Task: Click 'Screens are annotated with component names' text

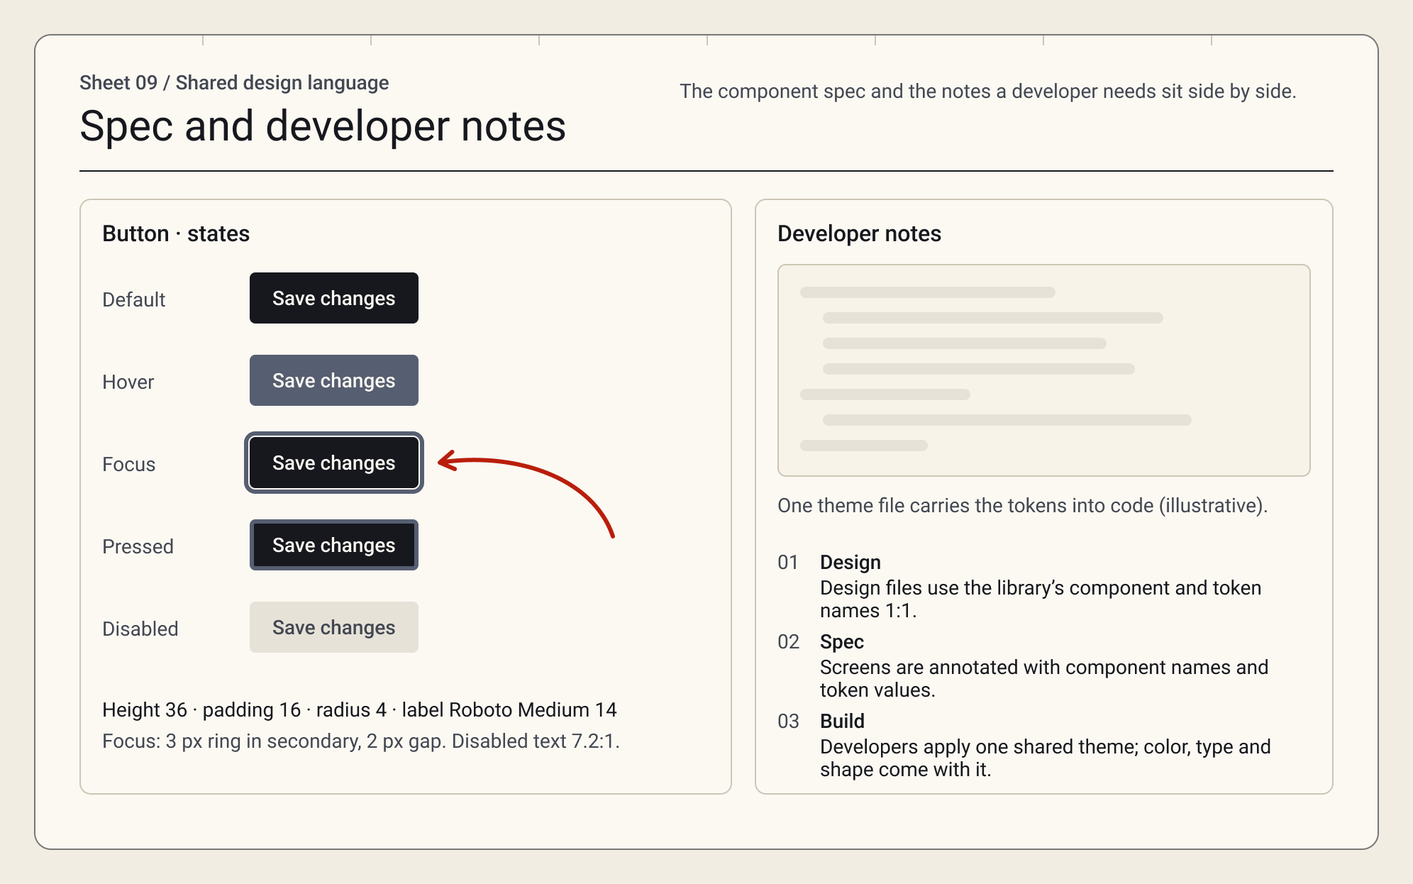Action: 1044,678
